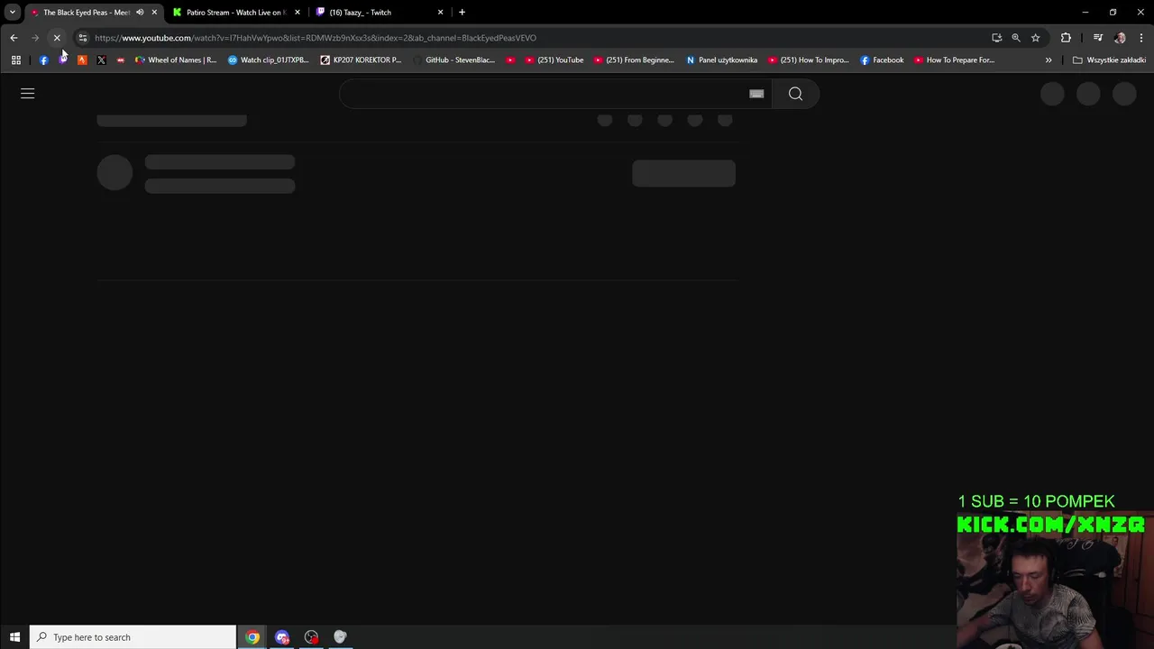Open the Windows Start menu
Viewport: 1154px width, 649px height.
pos(14,637)
